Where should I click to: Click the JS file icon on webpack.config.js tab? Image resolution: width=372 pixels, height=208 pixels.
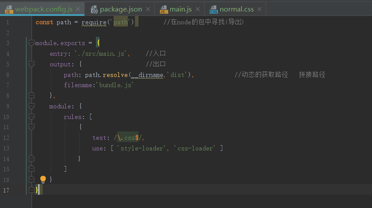(x=9, y=9)
